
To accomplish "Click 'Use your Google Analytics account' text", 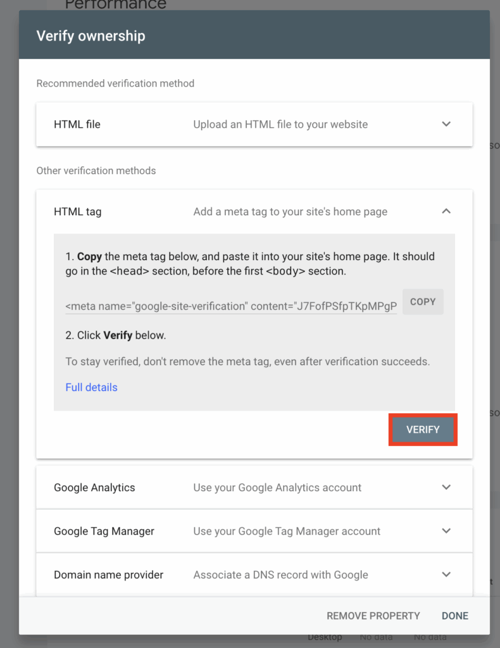I will [277, 488].
